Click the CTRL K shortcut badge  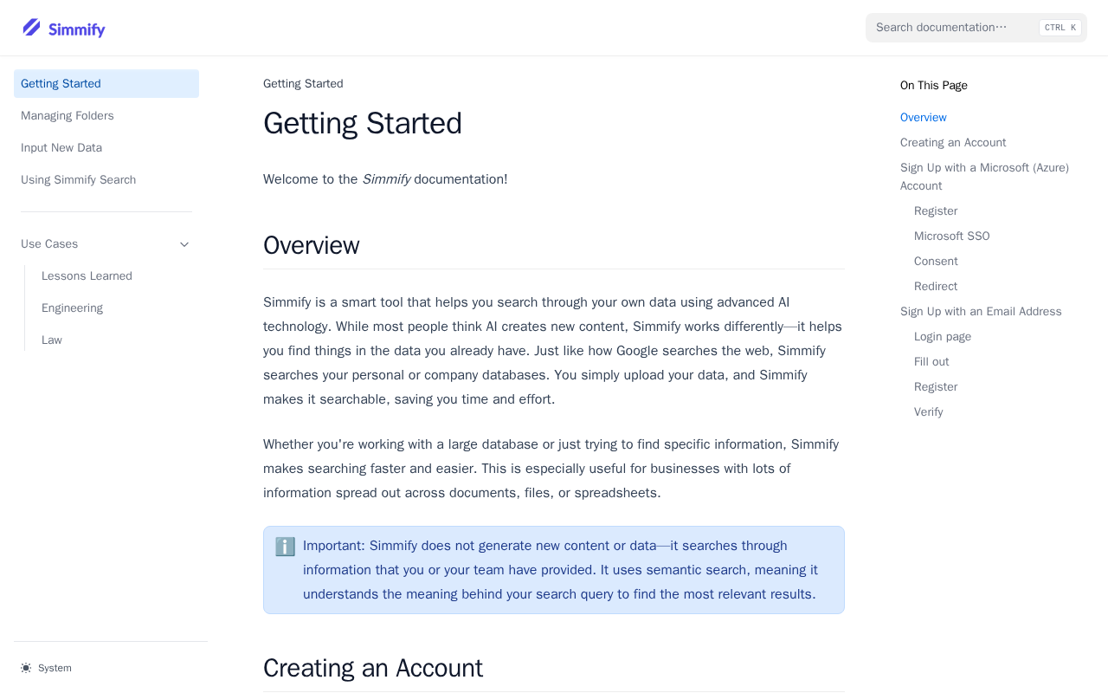pyautogui.click(x=1060, y=28)
